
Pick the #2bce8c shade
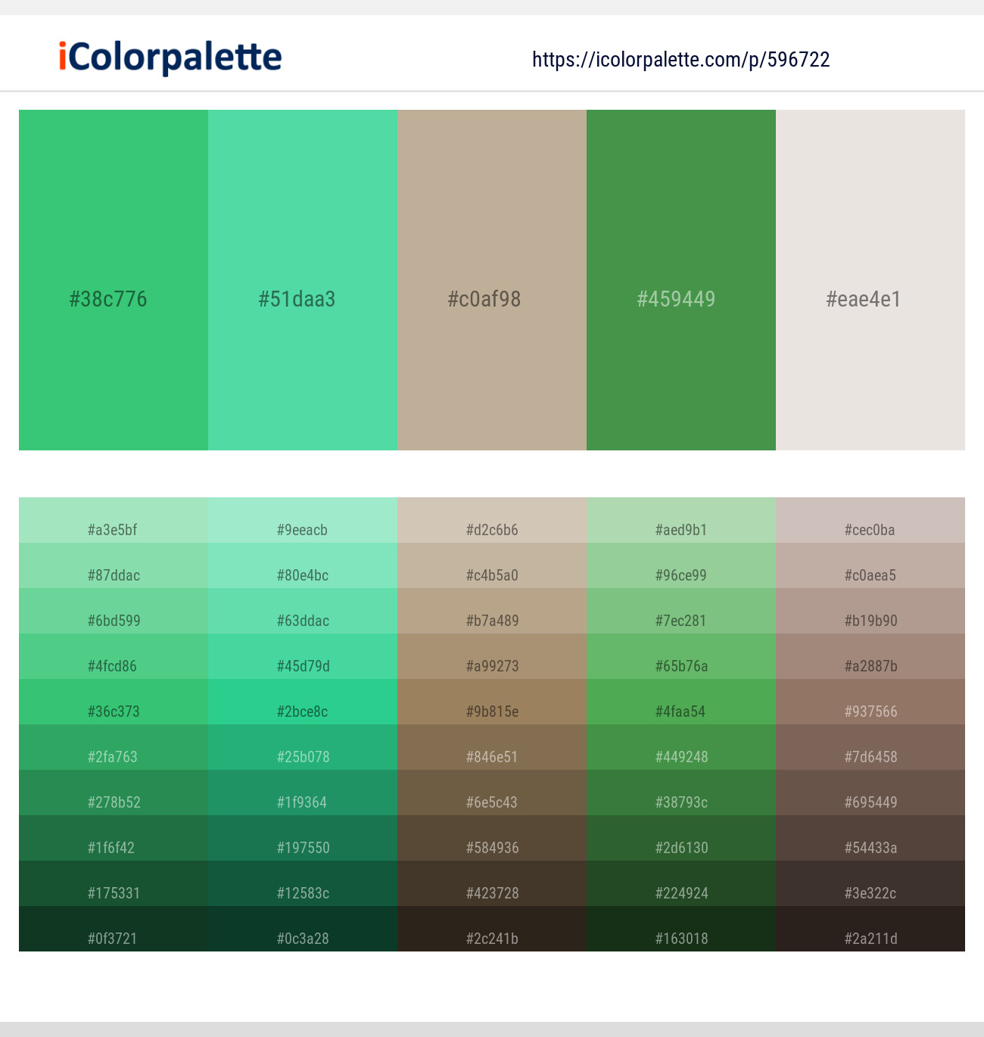[303, 702]
